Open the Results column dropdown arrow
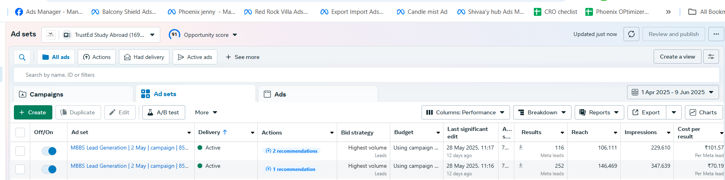The height and width of the screenshot is (180, 725). [x=562, y=133]
